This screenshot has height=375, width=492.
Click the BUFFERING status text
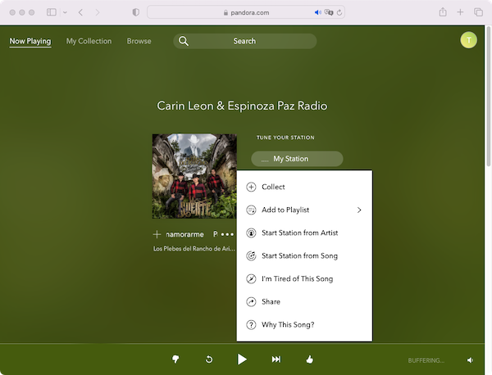(426, 360)
